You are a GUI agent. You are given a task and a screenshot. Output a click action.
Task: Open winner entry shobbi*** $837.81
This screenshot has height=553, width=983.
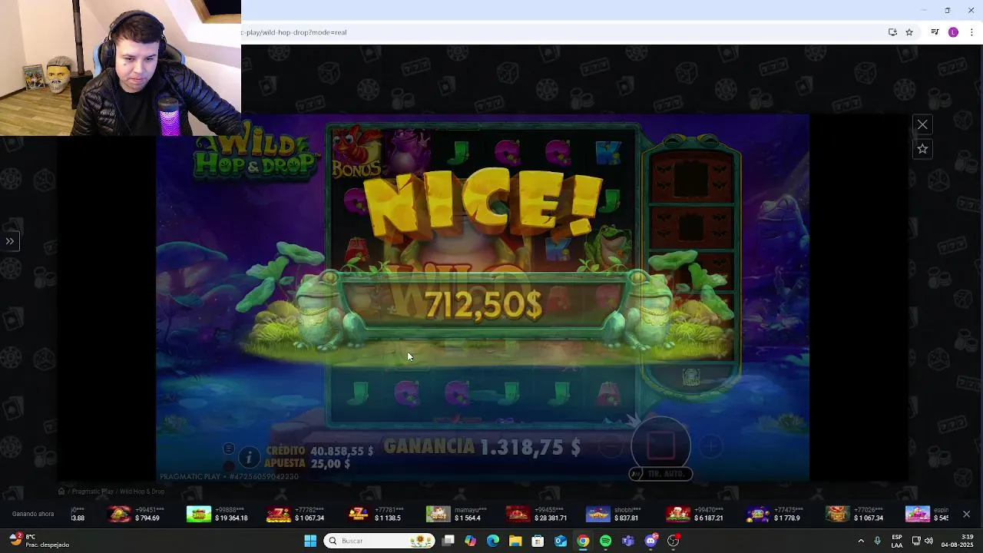[x=613, y=514]
